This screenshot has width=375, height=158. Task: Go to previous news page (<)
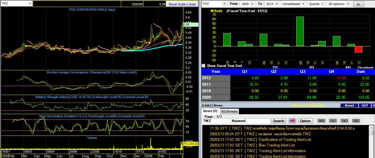click(x=333, y=121)
